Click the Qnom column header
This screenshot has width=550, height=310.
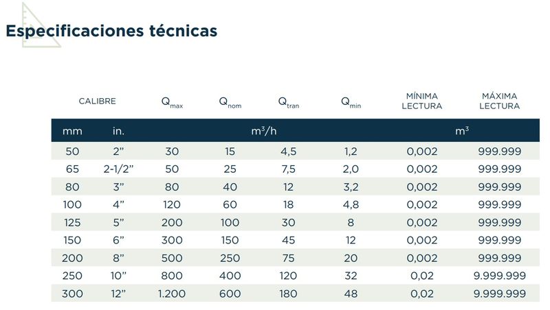tap(230, 102)
